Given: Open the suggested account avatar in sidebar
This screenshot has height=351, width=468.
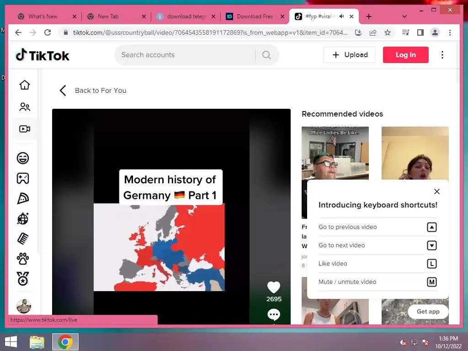Looking at the screenshot, I should tap(24, 306).
